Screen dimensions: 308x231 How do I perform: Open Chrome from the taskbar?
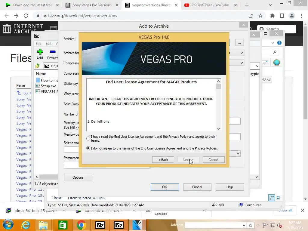click(x=81, y=225)
